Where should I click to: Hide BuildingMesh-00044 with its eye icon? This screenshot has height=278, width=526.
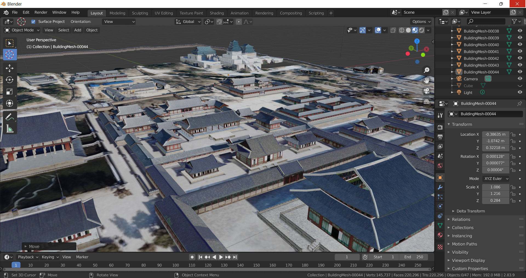pos(520,72)
